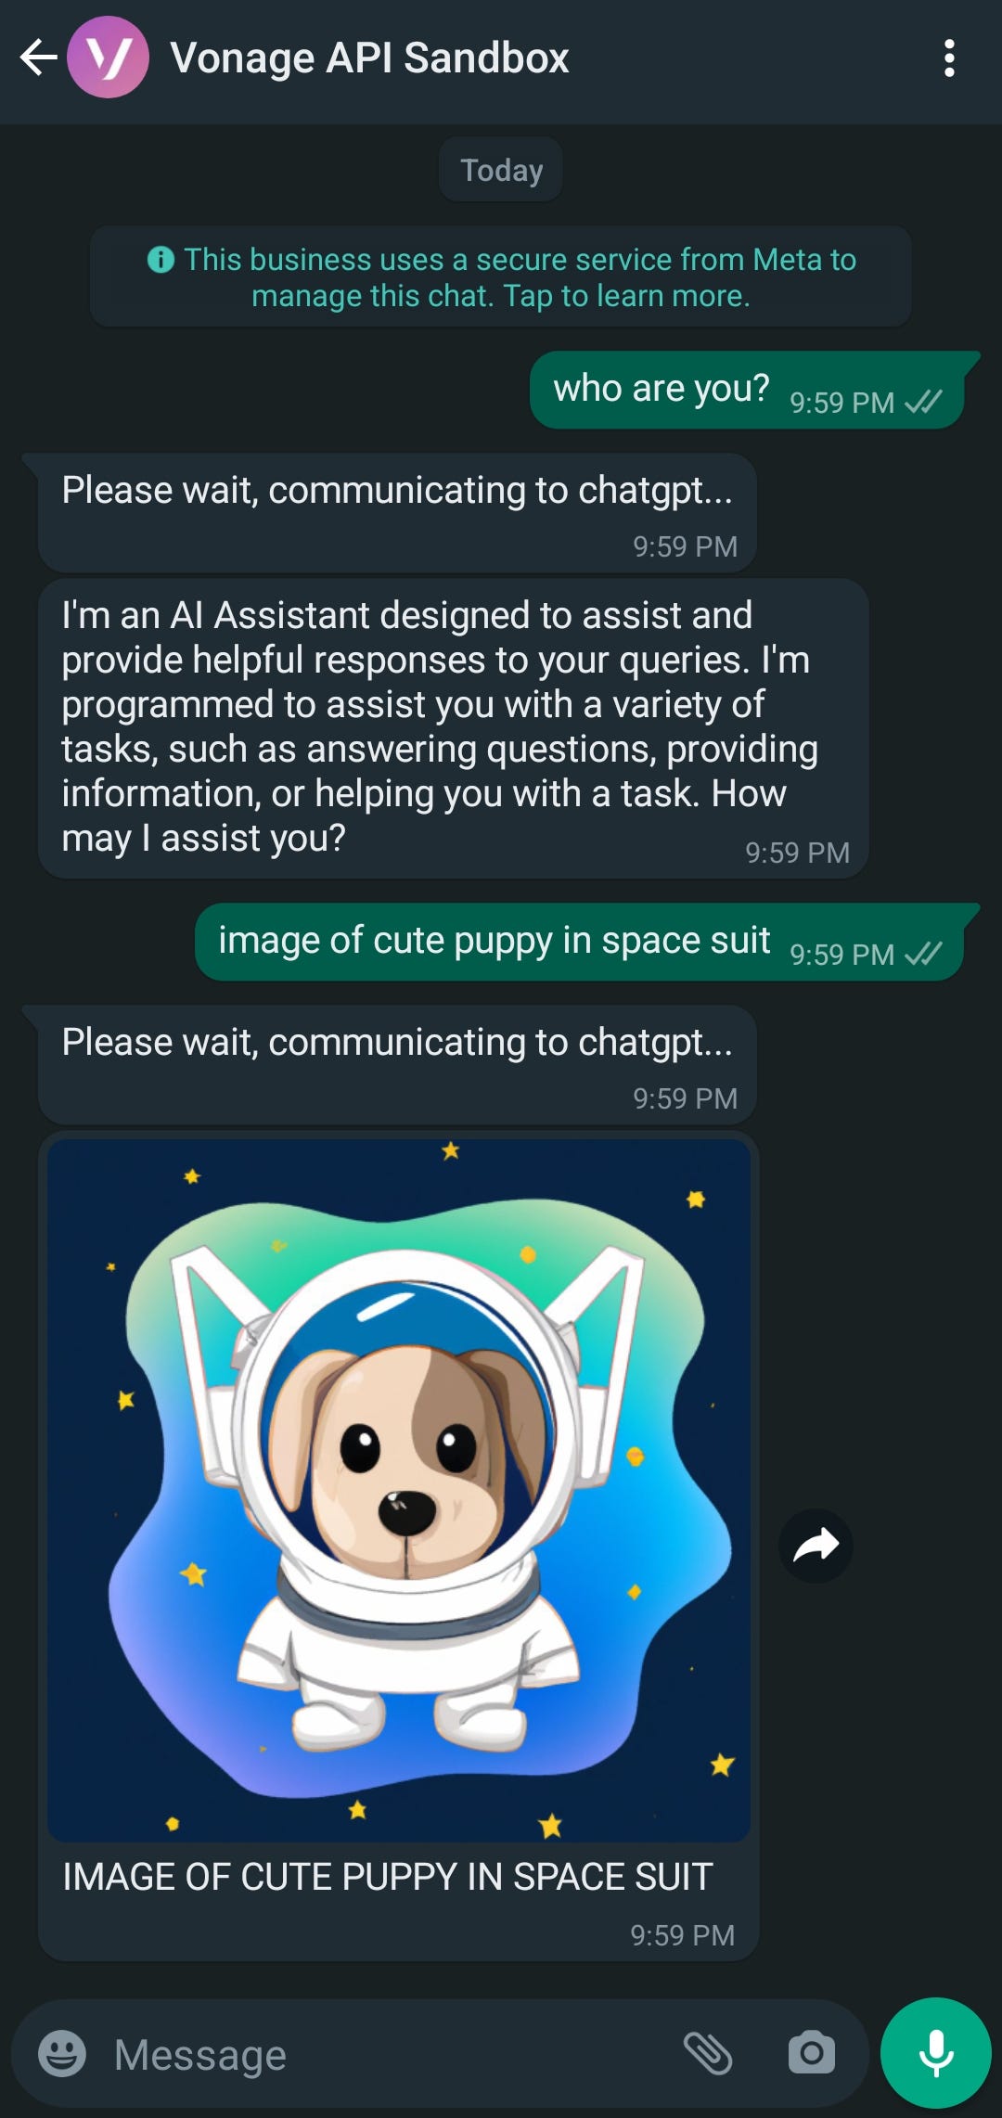Open Vonage API Sandbox contact title

[369, 58]
